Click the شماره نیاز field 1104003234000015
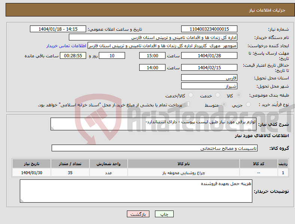This screenshot has height=224, width=295. click(x=209, y=29)
